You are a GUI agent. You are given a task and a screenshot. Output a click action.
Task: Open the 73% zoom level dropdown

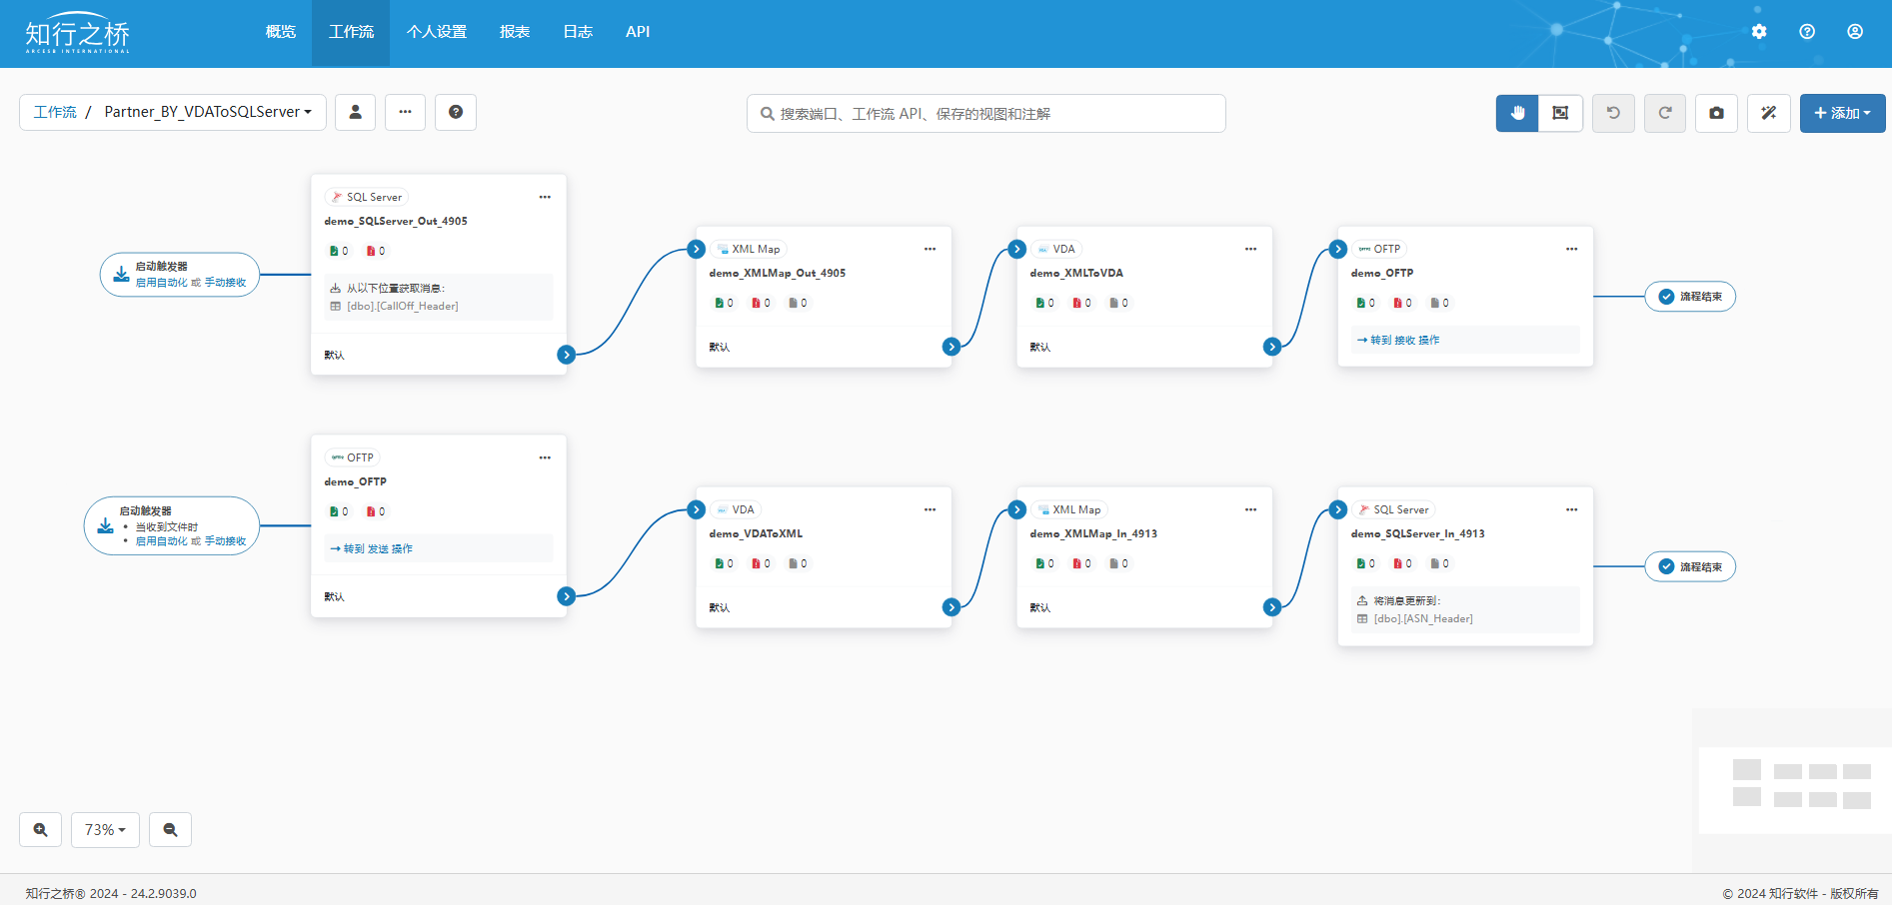click(105, 829)
